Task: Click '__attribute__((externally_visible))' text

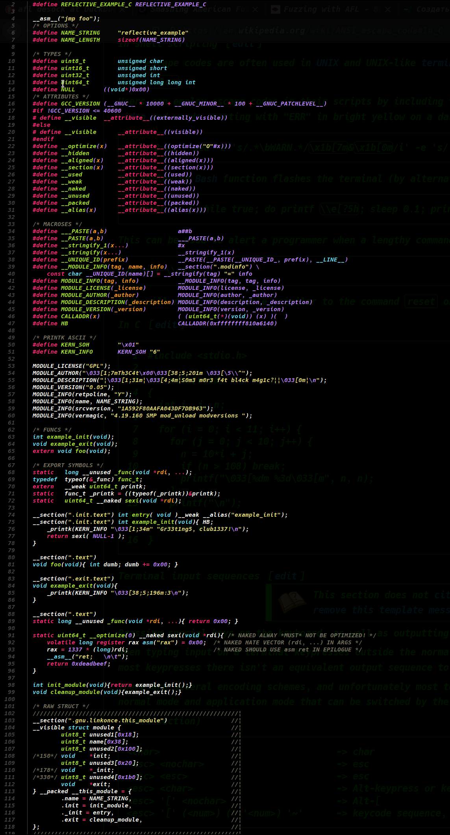Action: click(165, 118)
